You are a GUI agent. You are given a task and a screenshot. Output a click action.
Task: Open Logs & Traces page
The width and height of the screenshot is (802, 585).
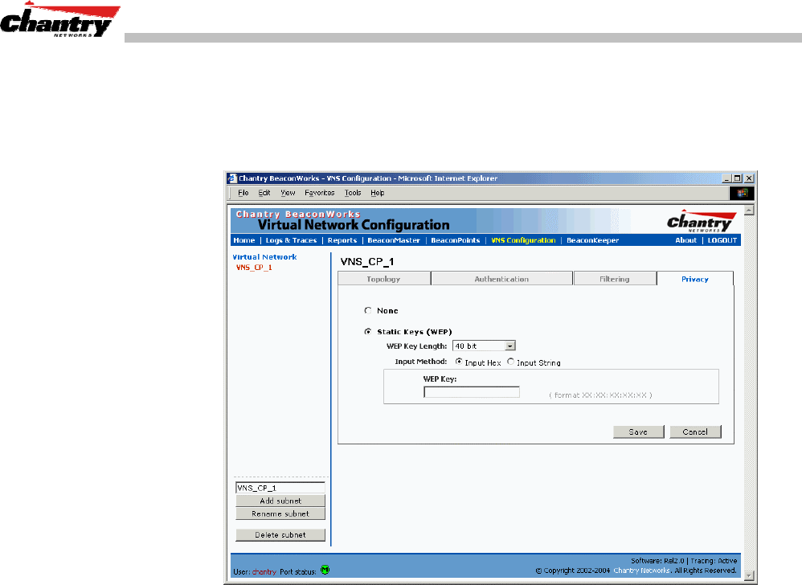pos(291,240)
